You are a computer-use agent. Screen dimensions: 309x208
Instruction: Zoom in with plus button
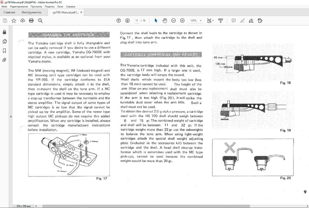pyautogui.click(x=182, y=20)
